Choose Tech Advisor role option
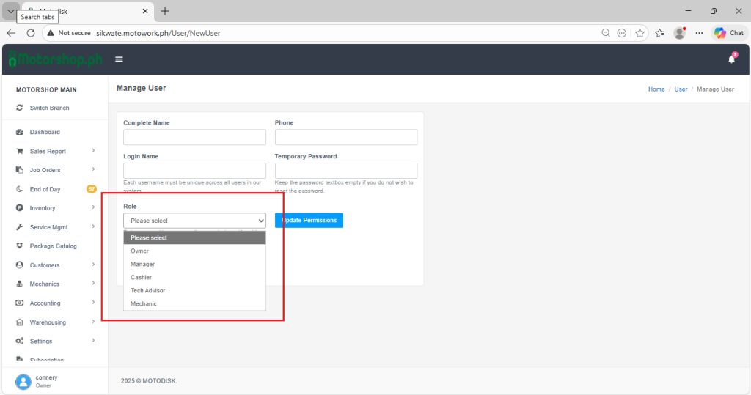 tap(148, 290)
